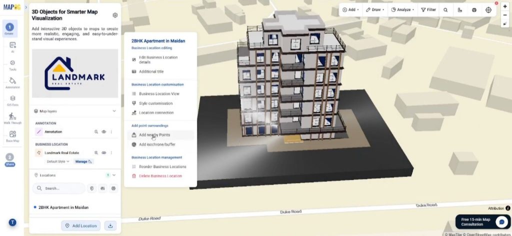512x236 pixels.
Task: Open the Default Style dropdown
Action: (58, 161)
